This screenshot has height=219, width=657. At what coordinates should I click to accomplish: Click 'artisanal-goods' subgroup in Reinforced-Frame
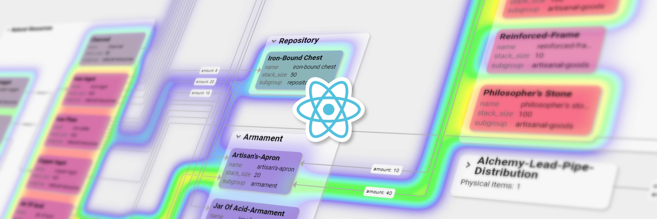[x=560, y=65]
